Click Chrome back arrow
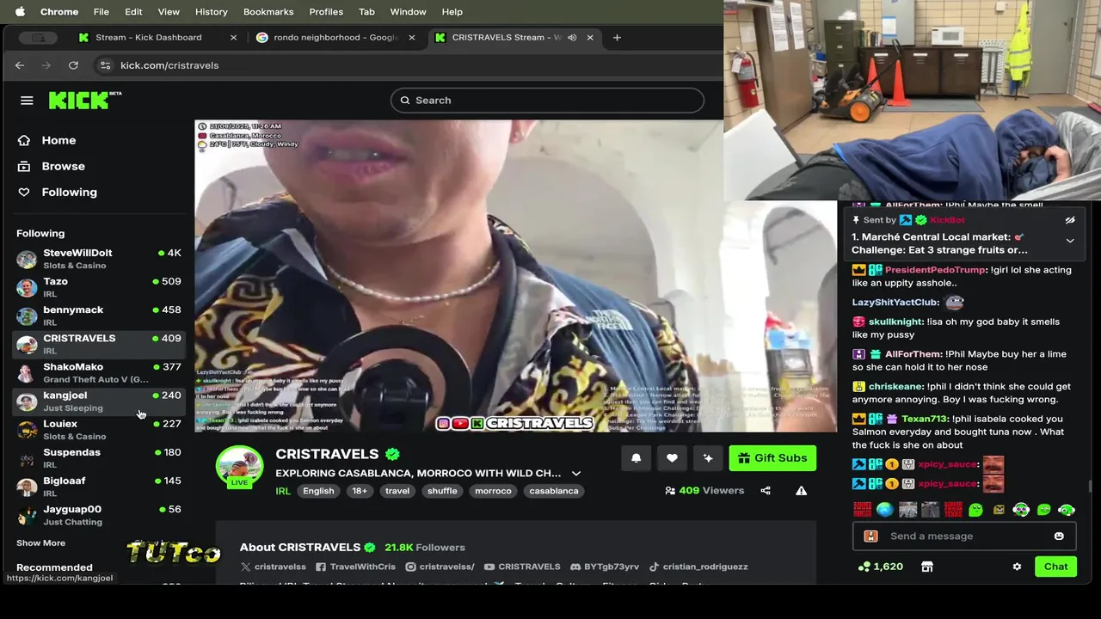1101x619 pixels. coord(20,65)
